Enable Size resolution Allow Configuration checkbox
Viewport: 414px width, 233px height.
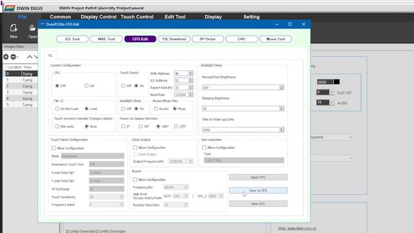pos(204,148)
